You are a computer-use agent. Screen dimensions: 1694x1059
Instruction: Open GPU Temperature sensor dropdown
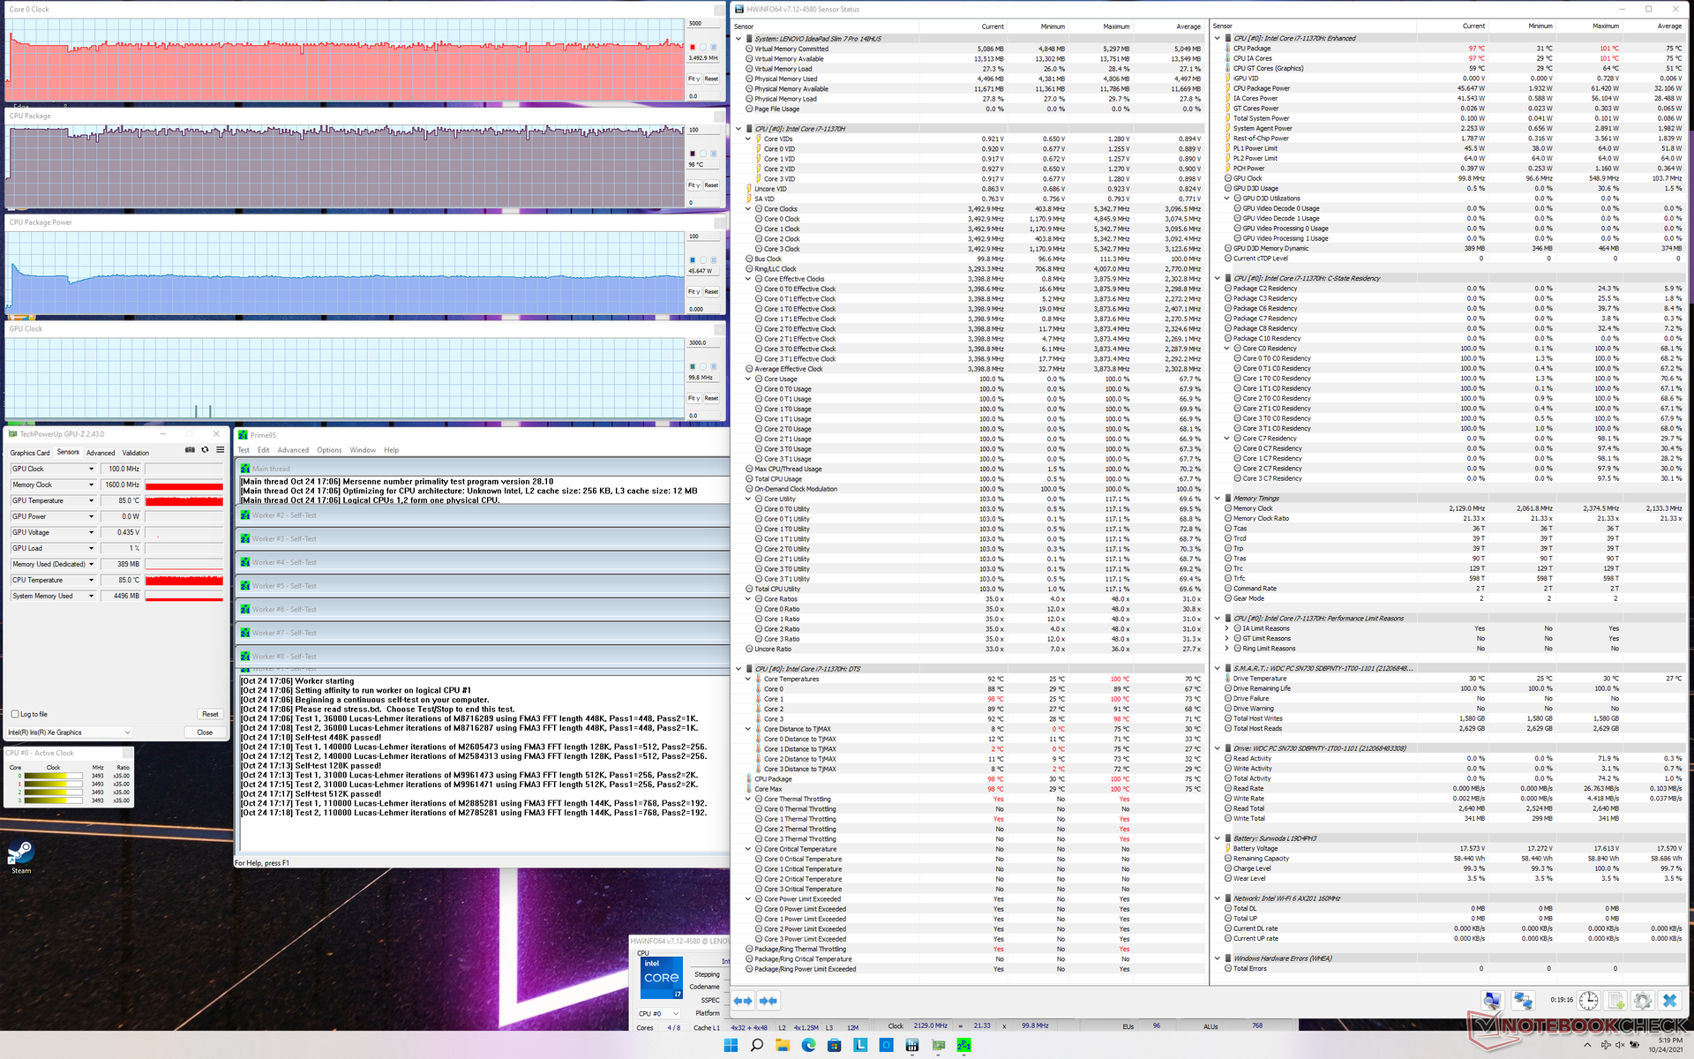[x=91, y=500]
